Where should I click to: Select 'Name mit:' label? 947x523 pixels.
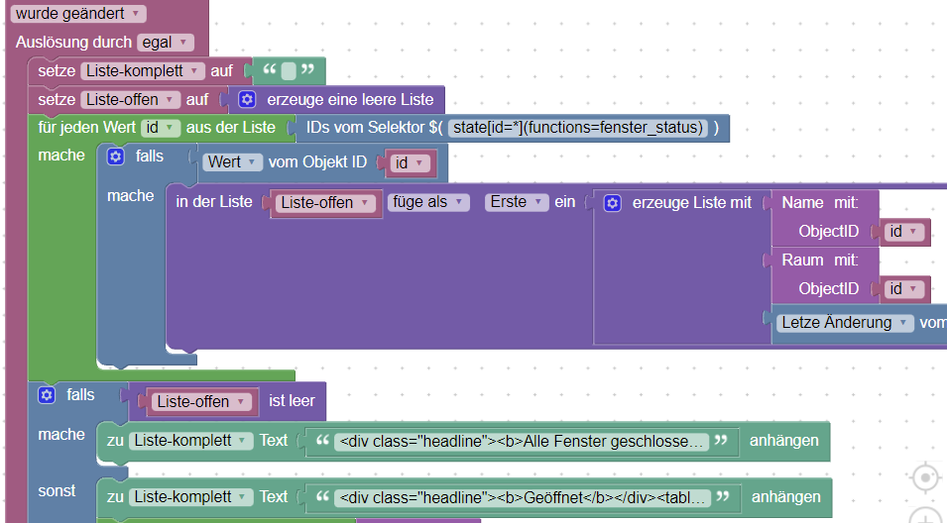coord(819,203)
